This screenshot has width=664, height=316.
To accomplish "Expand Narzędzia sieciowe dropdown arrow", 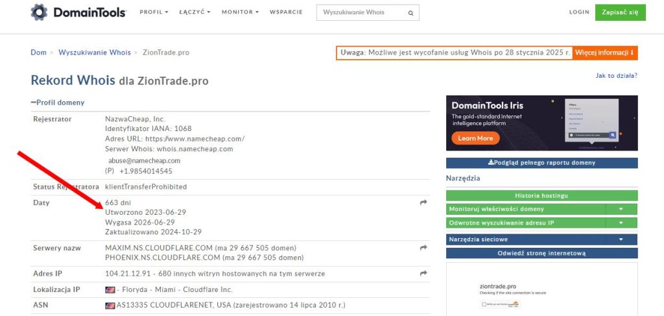I will tap(621, 239).
